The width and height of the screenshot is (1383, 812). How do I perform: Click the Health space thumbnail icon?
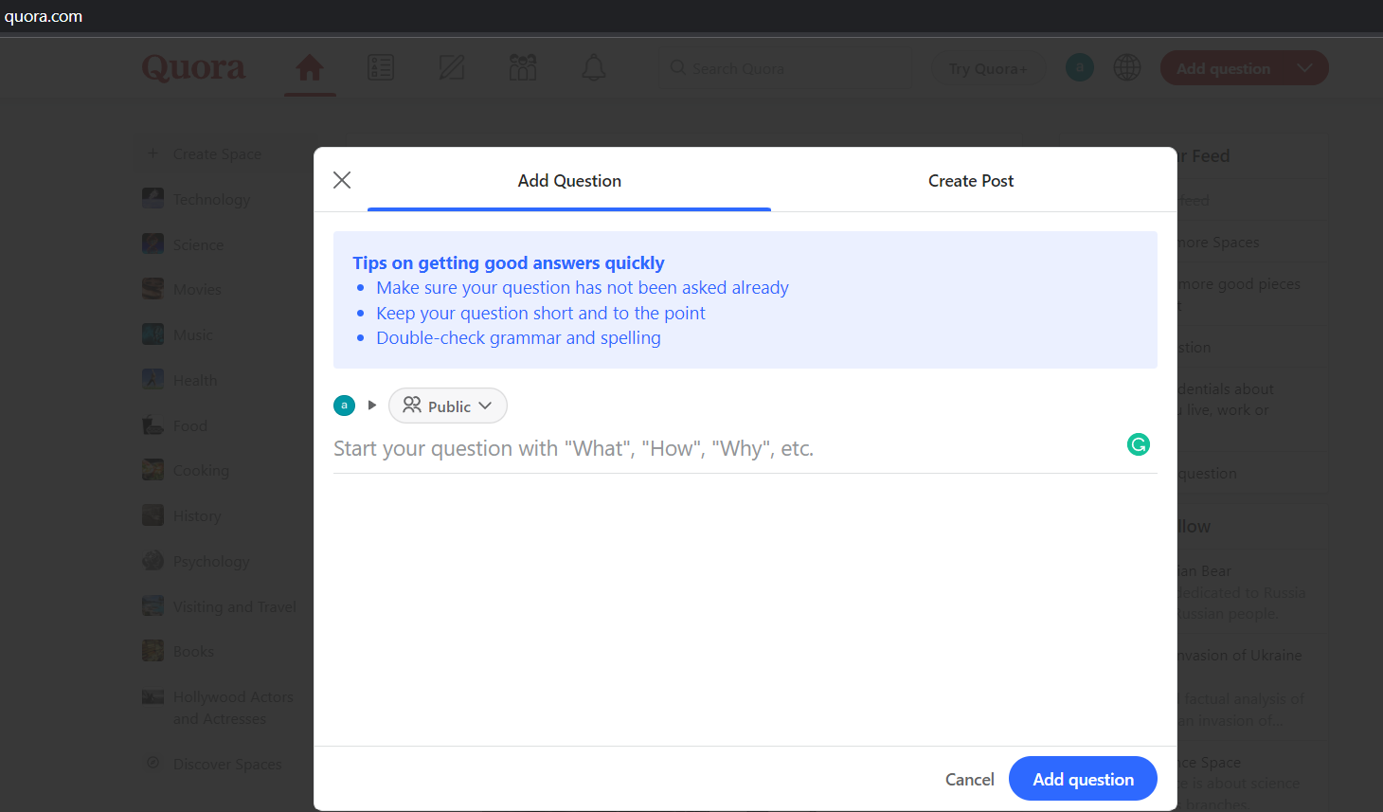tap(153, 379)
